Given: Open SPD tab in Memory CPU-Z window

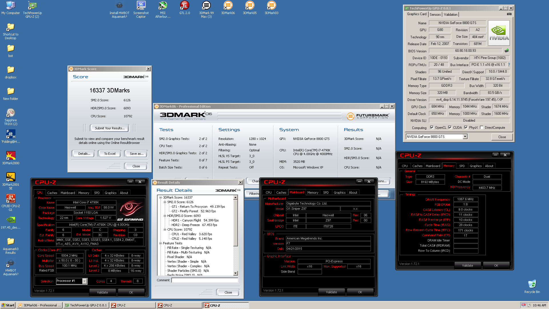Looking at the screenshot, I should coord(462,166).
